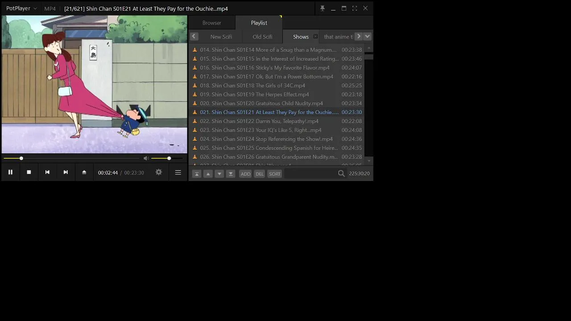Open the 'that anime' playlist tab
Screen dimensions: 571x321
click(338, 37)
